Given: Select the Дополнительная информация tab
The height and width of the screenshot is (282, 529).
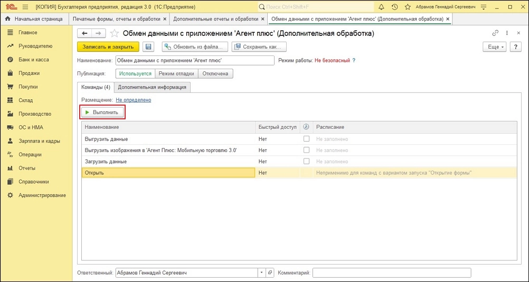Looking at the screenshot, I should tap(152, 87).
